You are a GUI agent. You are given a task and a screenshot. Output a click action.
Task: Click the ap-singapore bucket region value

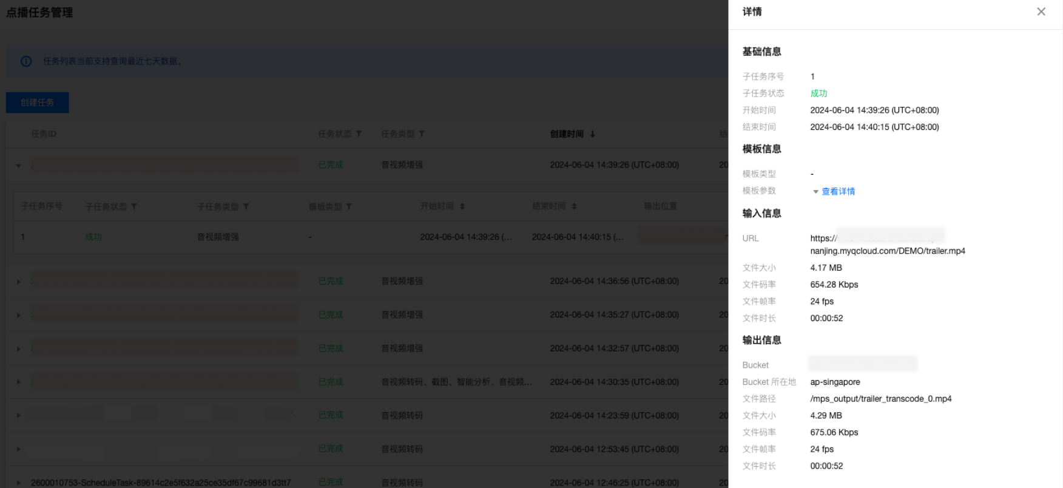point(835,382)
